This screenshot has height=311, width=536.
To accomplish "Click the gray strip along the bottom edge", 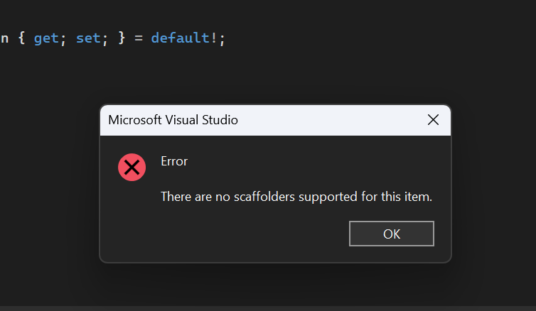I will pyautogui.click(x=268, y=309).
